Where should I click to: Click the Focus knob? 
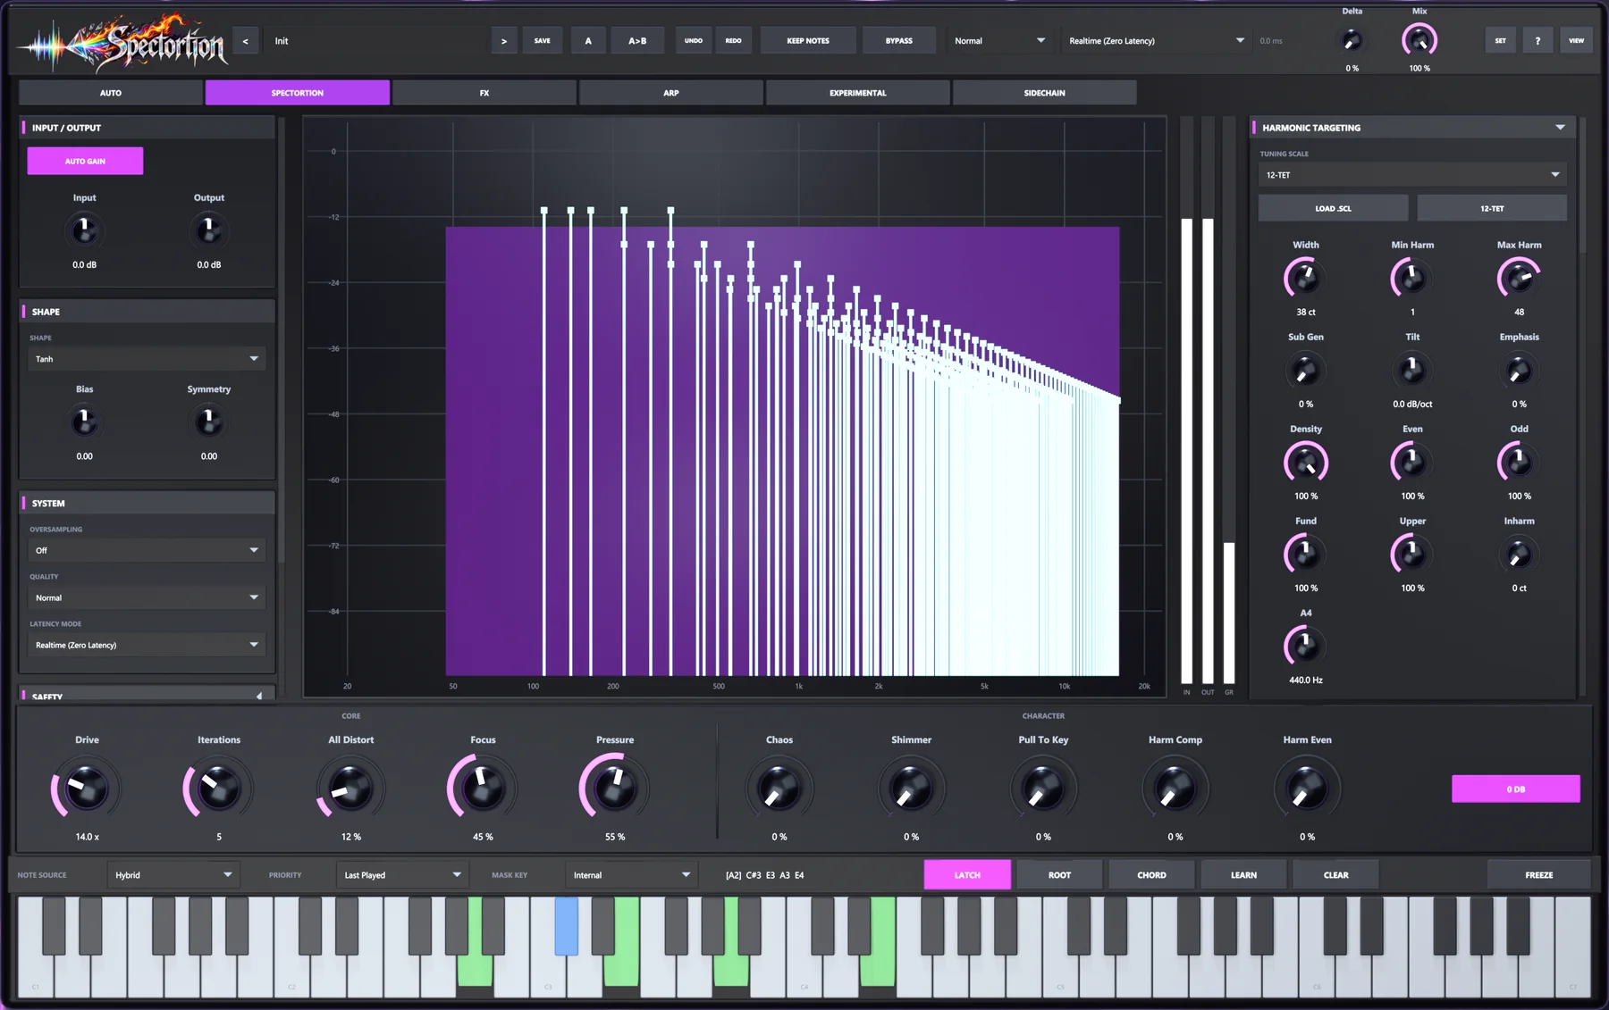point(483,789)
